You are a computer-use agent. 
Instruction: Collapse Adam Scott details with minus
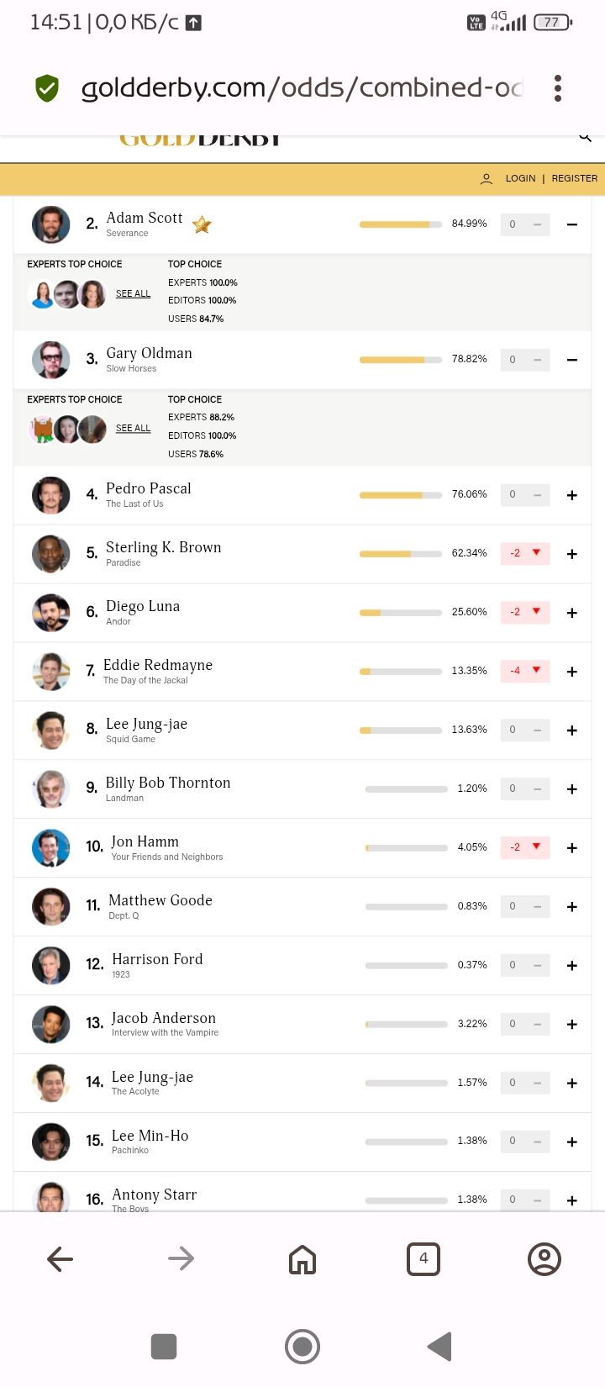tap(572, 224)
